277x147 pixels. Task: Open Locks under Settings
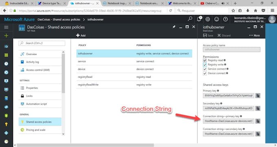(x=40, y=96)
